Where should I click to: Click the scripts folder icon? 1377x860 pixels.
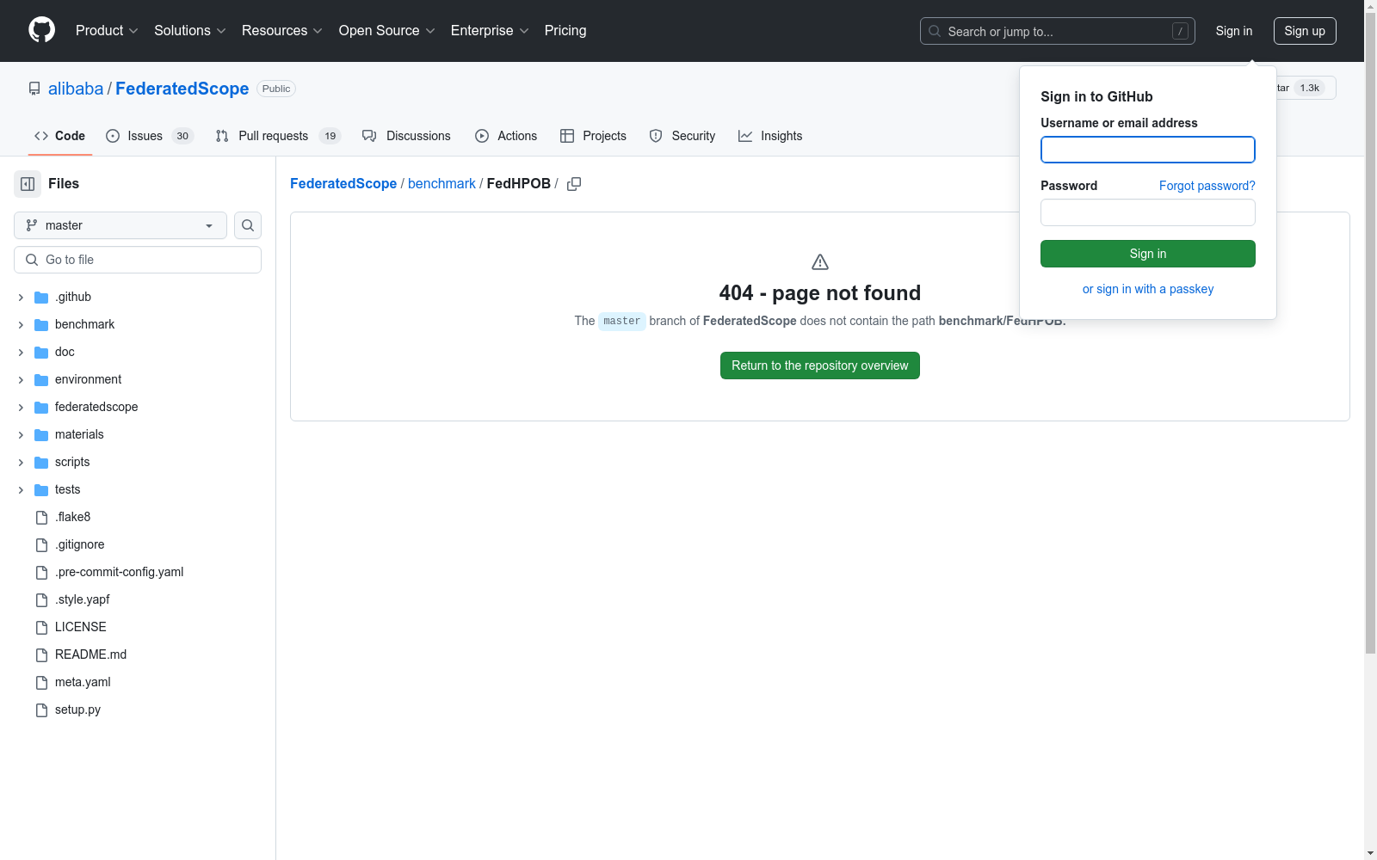click(x=41, y=463)
